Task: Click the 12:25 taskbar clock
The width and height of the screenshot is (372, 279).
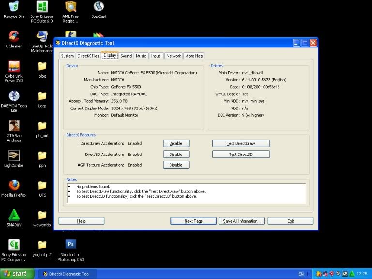Action: (x=362, y=274)
